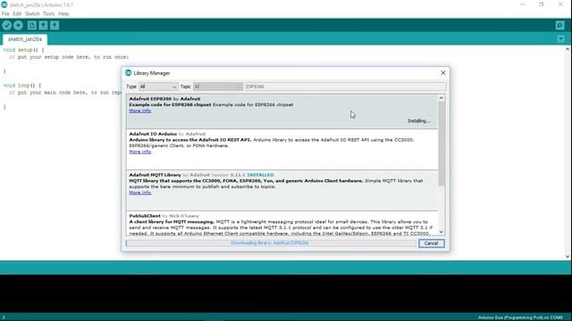Viewport: 572px width, 321px height.
Task: Open the Type dropdown in Library Manager
Action: coord(158,86)
